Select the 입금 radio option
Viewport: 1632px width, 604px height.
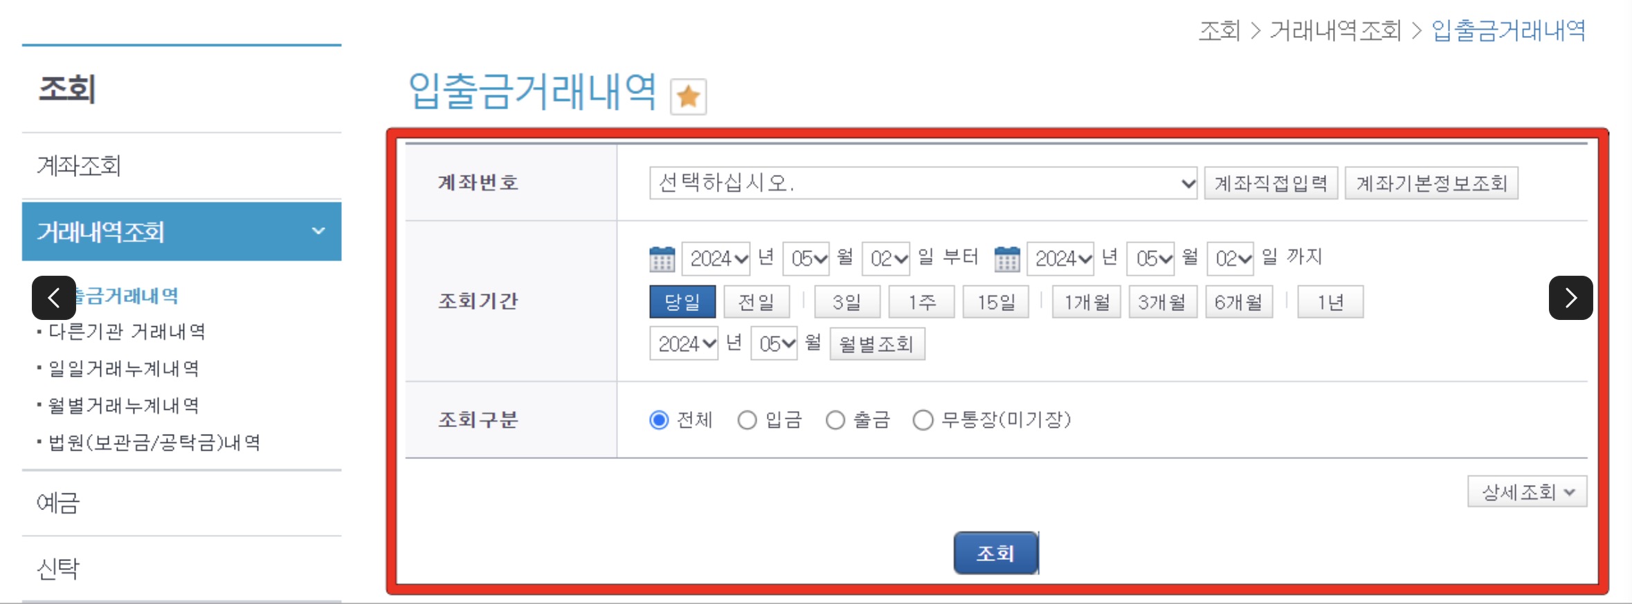[747, 419]
